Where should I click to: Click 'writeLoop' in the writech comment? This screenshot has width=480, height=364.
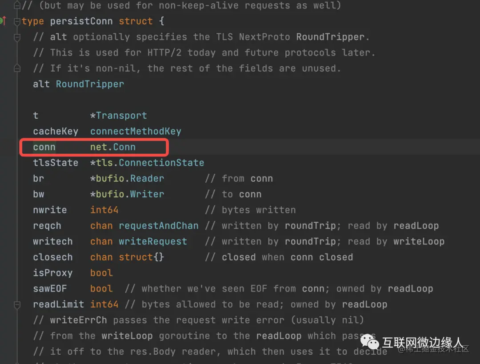tap(419, 241)
